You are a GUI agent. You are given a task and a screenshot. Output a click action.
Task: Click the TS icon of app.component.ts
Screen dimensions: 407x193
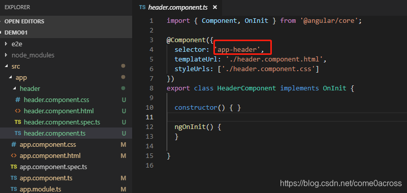[14, 178]
